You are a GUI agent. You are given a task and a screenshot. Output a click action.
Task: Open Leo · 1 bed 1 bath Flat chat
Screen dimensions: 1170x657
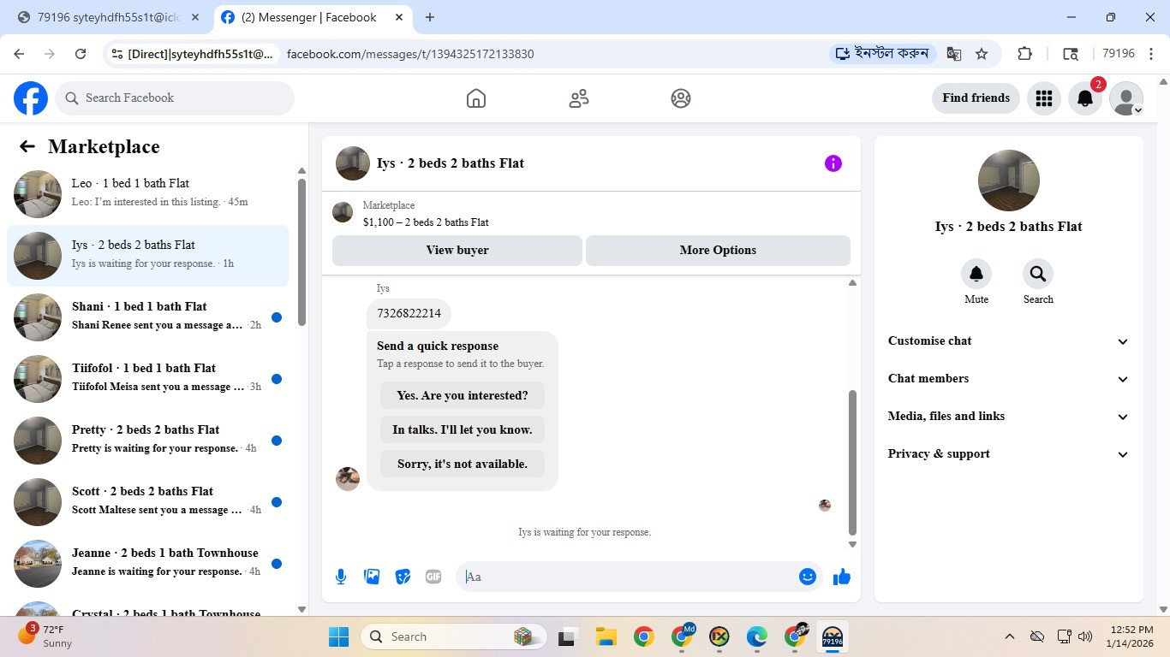tap(148, 193)
